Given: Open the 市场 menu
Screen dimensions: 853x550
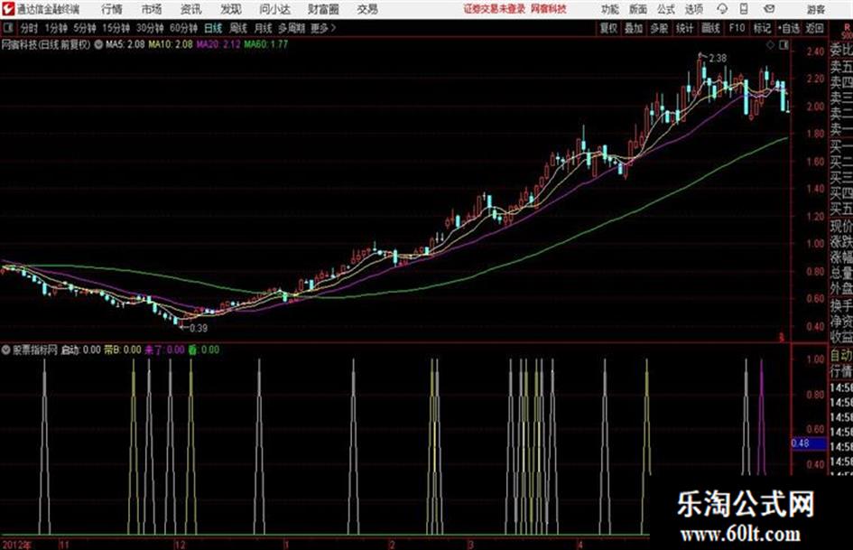Looking at the screenshot, I should point(152,9).
